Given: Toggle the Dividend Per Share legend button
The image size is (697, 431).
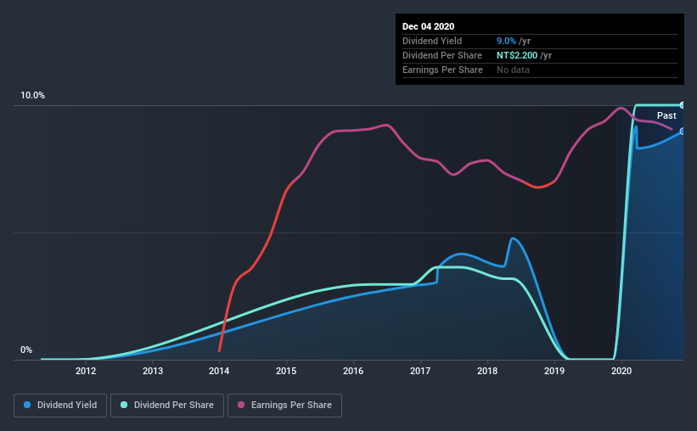Looking at the screenshot, I should [167, 406].
